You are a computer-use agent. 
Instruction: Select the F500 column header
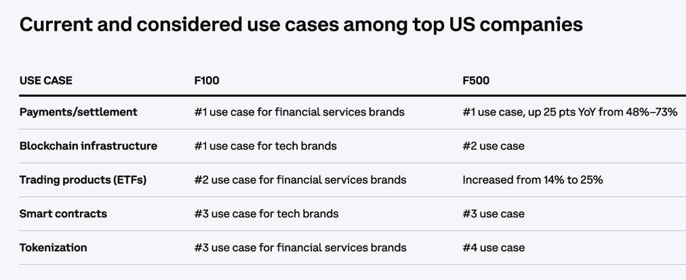click(x=476, y=80)
